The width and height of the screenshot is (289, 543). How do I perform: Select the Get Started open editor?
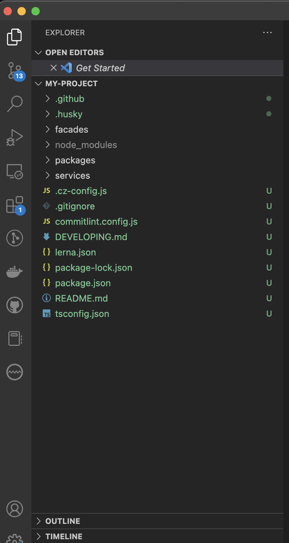pos(100,68)
